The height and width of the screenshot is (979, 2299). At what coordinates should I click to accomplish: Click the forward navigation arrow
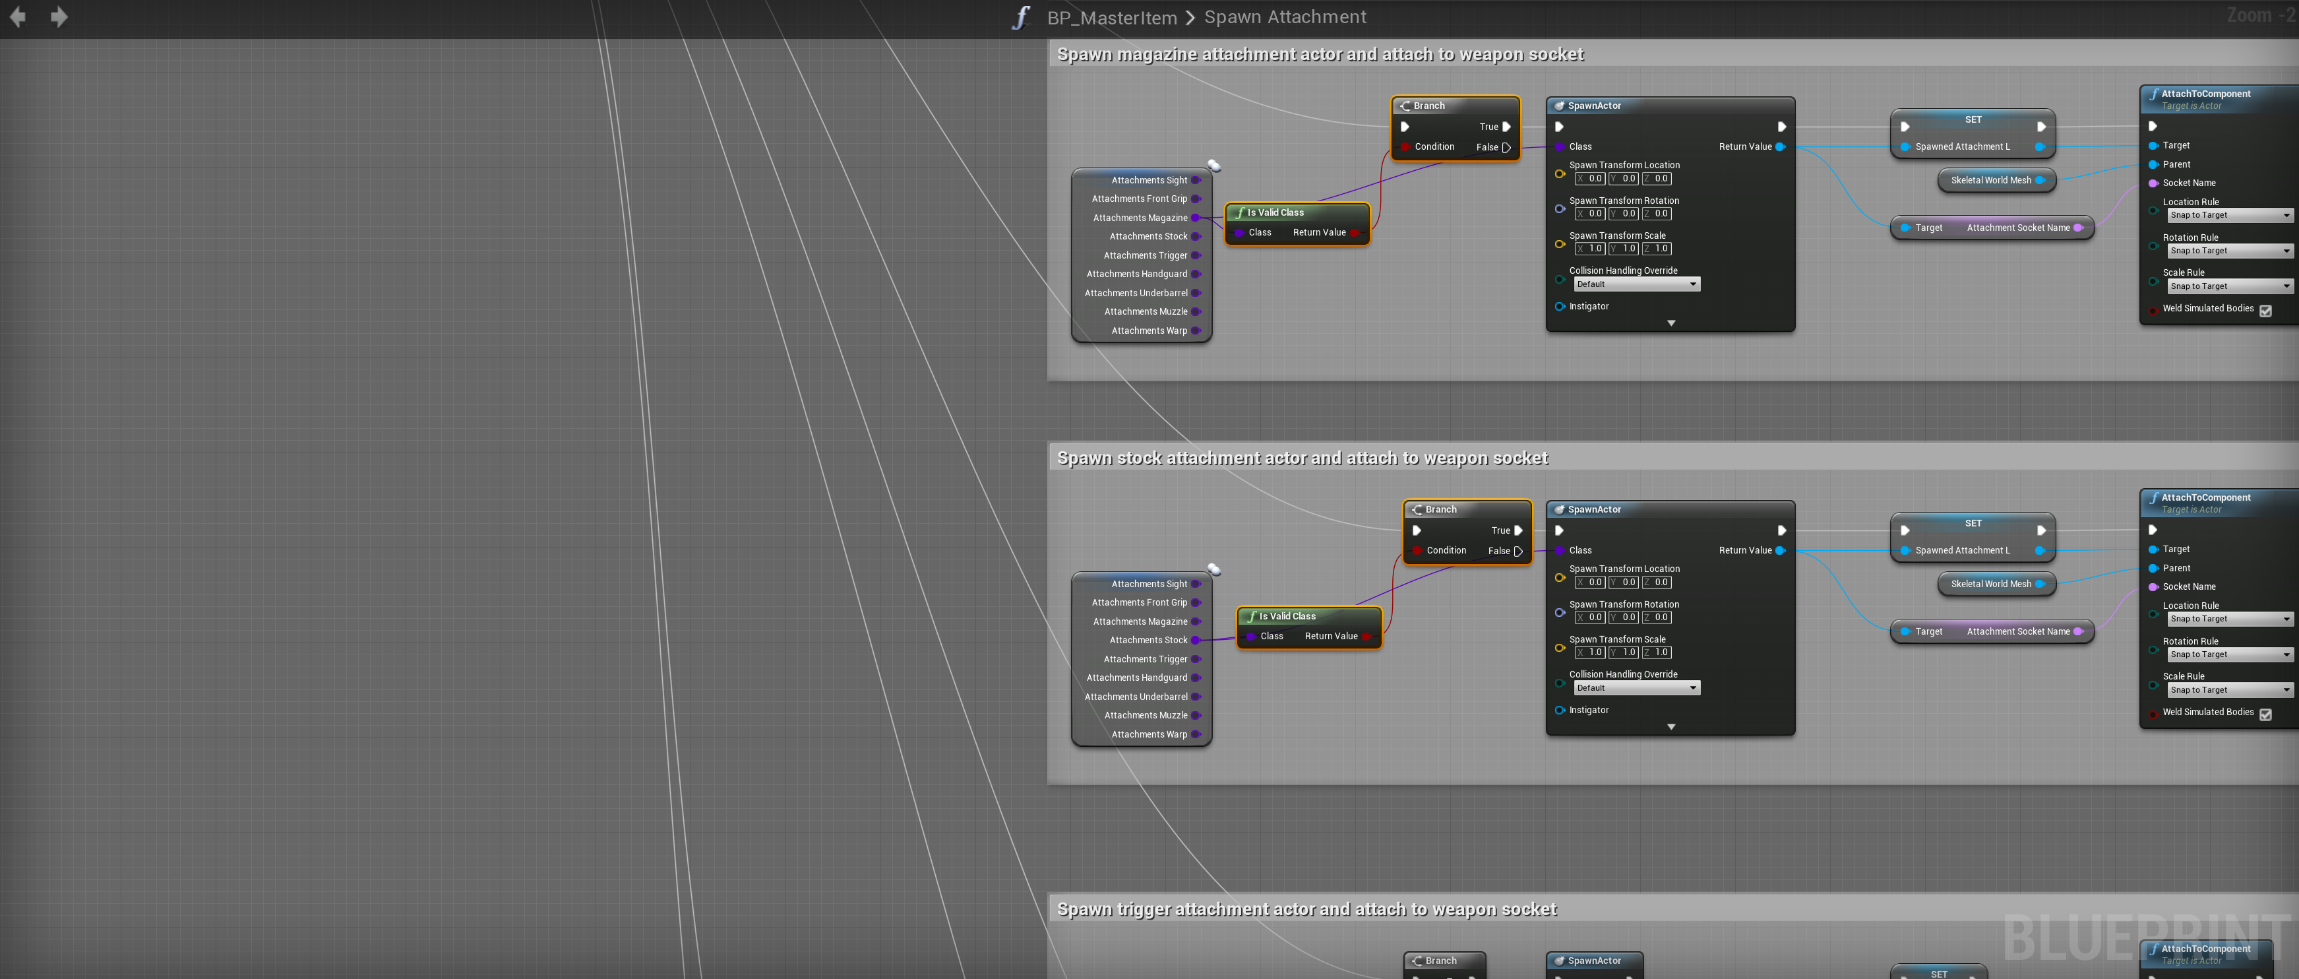[x=59, y=17]
